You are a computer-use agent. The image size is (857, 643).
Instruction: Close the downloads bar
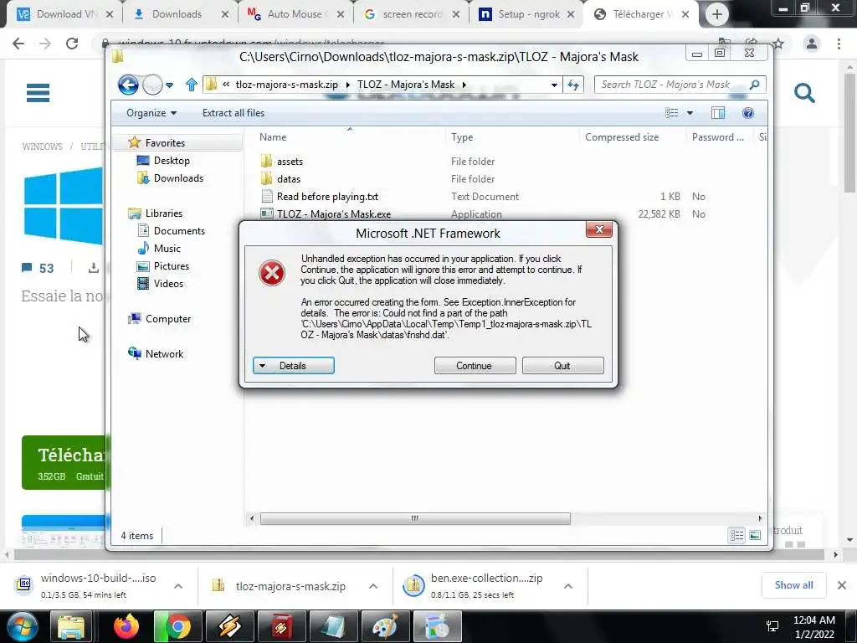point(842,585)
